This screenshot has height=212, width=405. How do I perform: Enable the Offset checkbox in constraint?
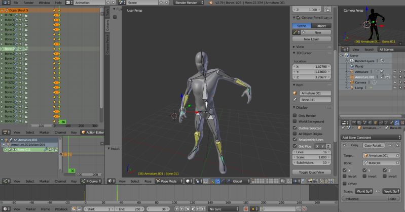[345, 184]
